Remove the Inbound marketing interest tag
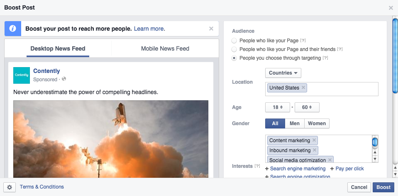This screenshot has height=196, width=398. (x=315, y=150)
